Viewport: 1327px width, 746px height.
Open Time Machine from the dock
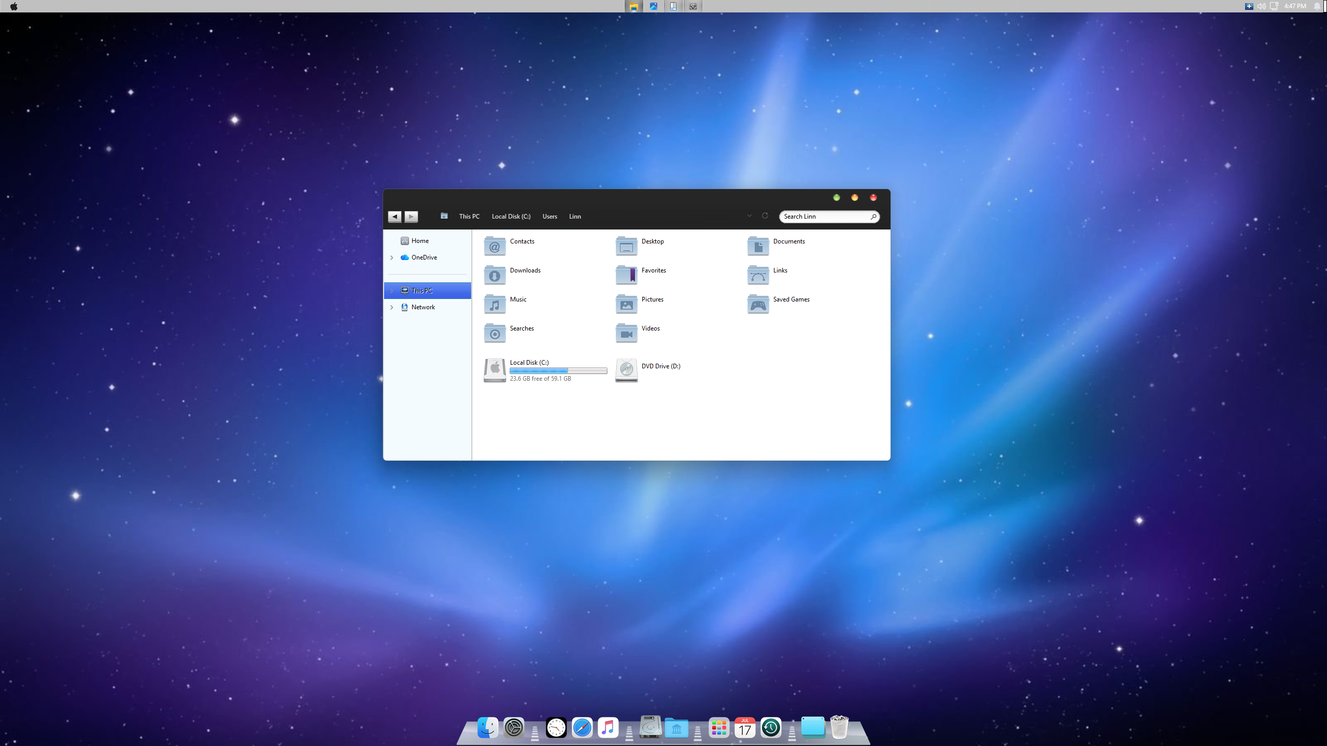771,728
